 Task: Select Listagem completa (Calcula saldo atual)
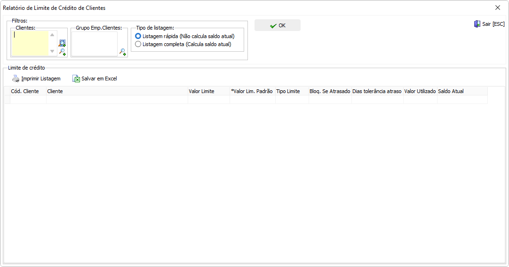(x=183, y=44)
